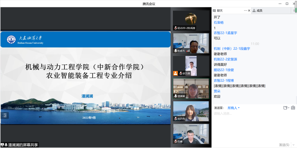Select 刘洪伟's video thumbnail
This screenshot has width=297, height=148.
(x=191, y=111)
